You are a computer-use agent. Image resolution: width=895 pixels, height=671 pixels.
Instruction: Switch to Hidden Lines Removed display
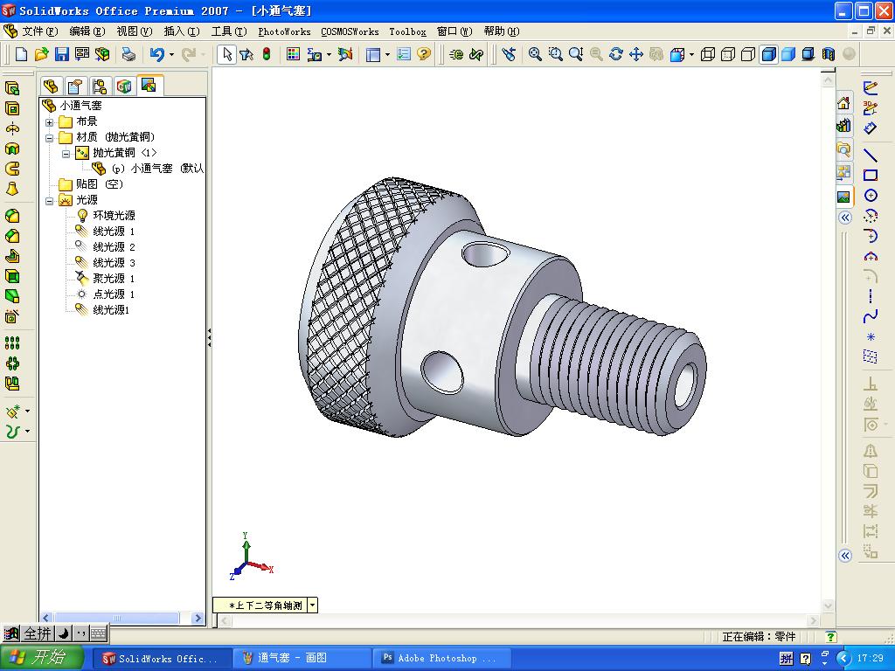[748, 54]
